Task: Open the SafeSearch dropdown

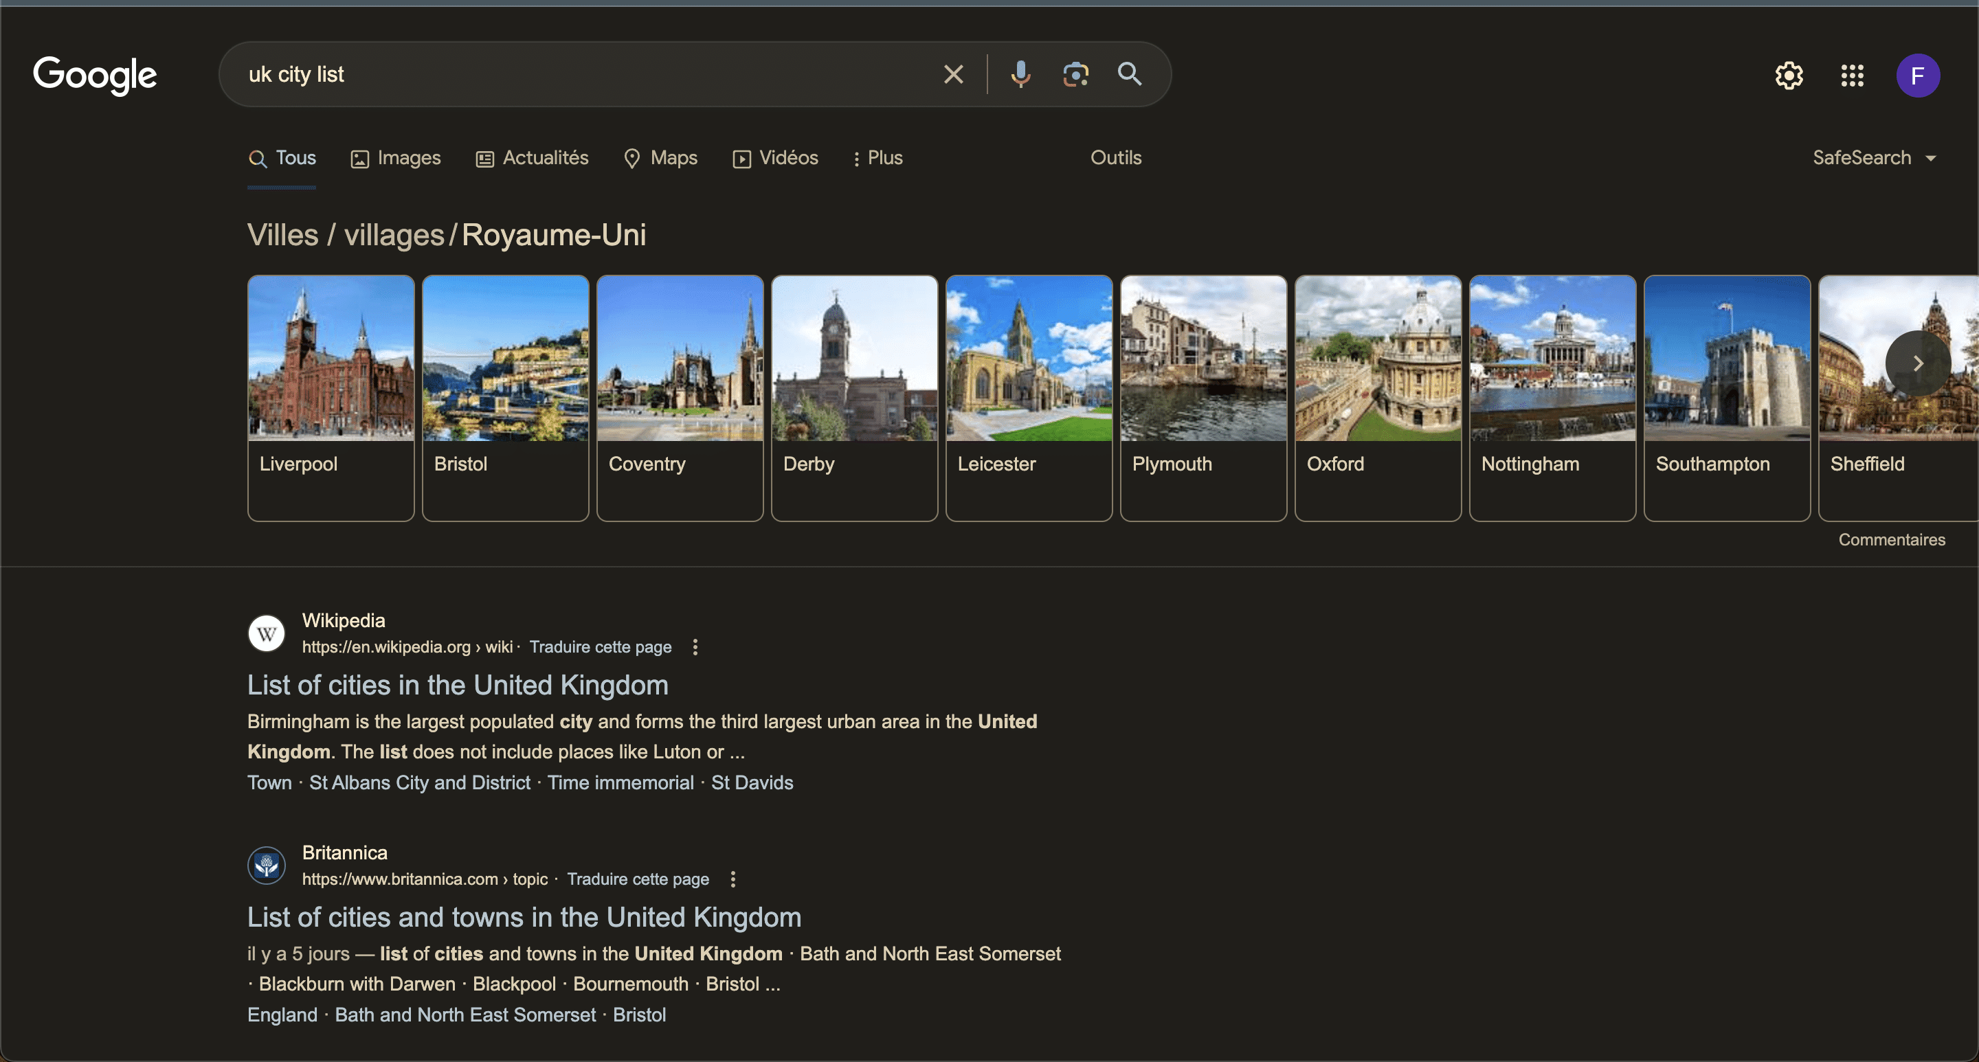Action: (1874, 158)
